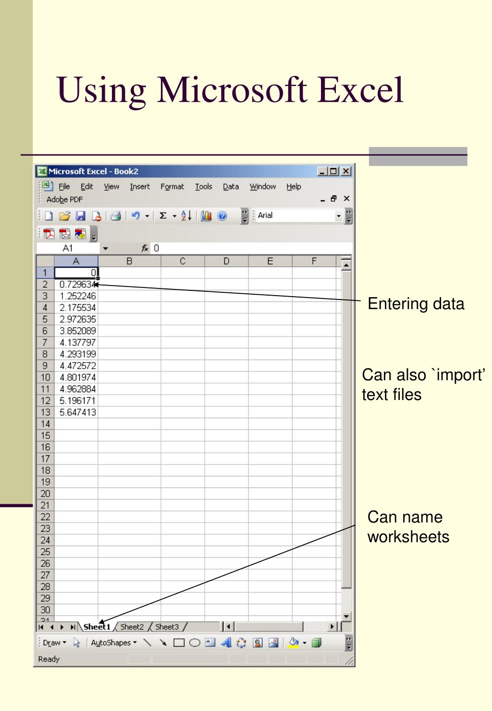Image resolution: width=492 pixels, height=711 pixels.
Task: Undo the last action
Action: [x=135, y=216]
